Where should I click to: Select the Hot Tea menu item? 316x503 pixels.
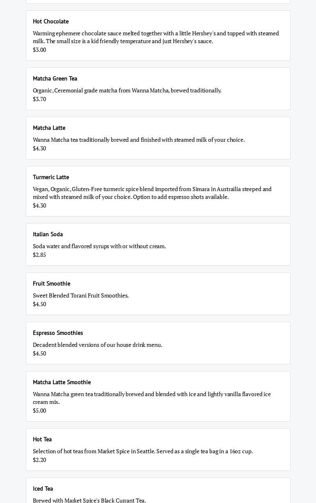[42, 439]
